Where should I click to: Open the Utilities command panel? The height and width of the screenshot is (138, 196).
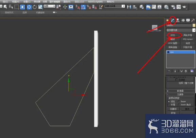point(193,20)
